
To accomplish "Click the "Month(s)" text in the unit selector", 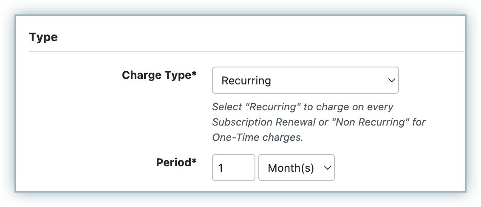I will coord(291,168).
